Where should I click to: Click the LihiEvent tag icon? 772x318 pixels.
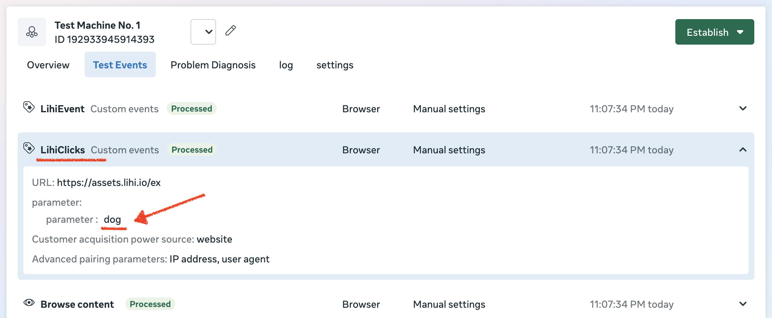(x=29, y=107)
